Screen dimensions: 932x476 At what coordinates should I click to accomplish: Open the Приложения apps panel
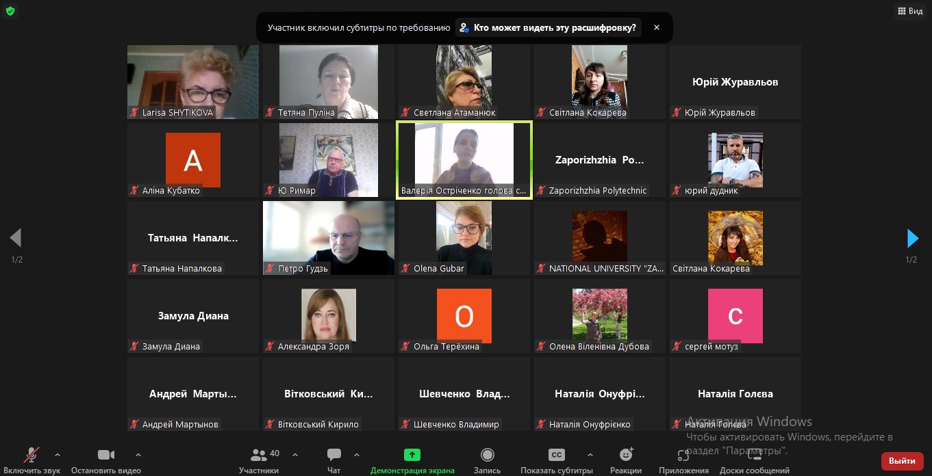coord(683,455)
